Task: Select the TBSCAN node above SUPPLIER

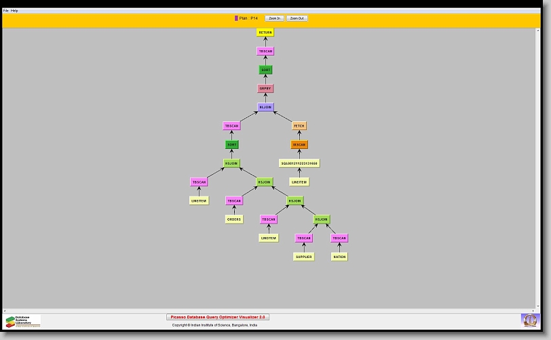Action: click(x=303, y=238)
